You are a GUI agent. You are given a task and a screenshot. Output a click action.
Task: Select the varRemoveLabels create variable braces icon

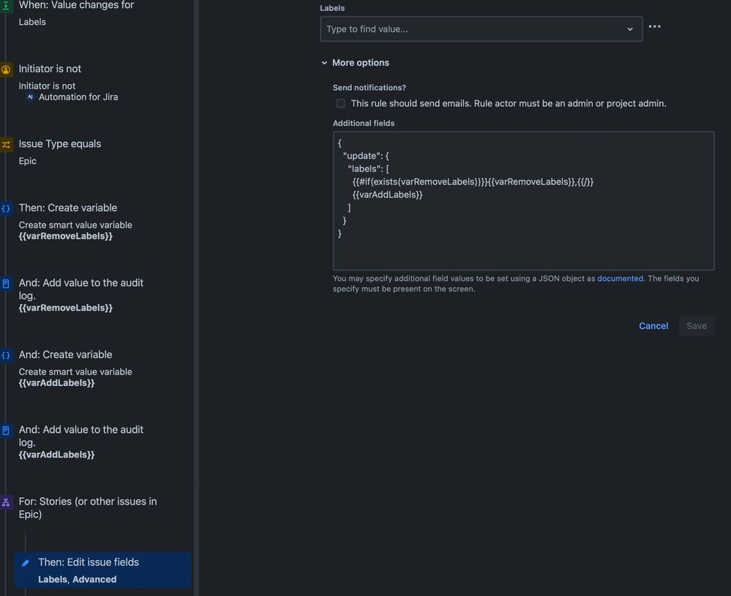pos(7,209)
